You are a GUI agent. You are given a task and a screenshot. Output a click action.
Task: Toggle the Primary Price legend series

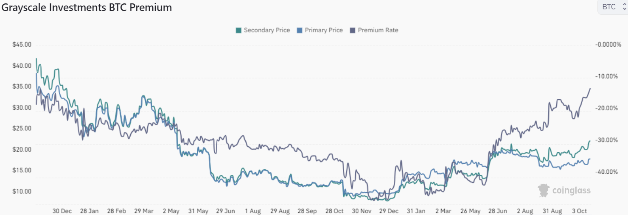click(323, 30)
